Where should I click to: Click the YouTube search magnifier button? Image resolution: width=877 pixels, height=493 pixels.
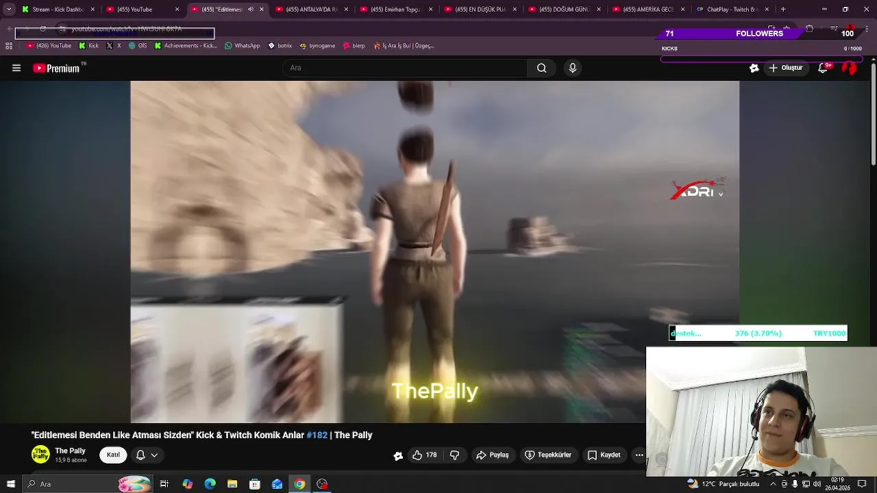click(541, 68)
